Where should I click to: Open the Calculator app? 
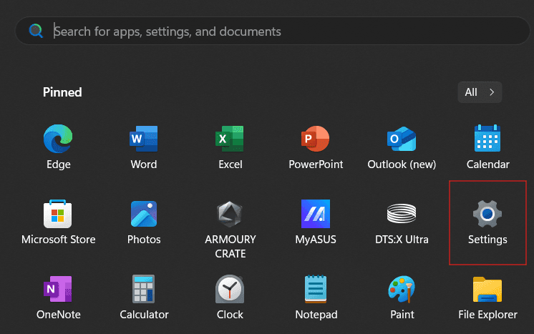[144, 297]
